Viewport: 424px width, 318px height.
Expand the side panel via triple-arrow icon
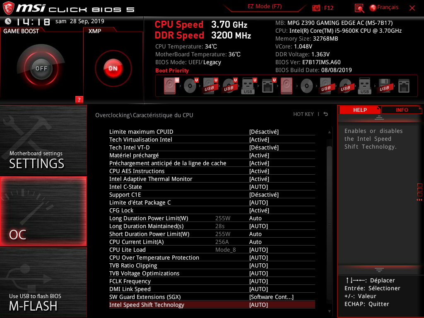(419, 200)
